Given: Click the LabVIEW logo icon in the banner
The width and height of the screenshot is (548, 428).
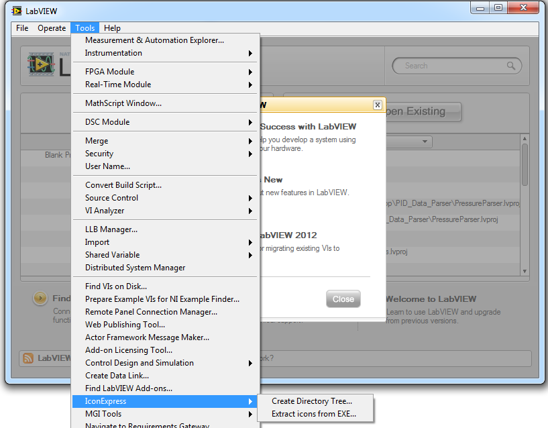Looking at the screenshot, I should tap(41, 64).
